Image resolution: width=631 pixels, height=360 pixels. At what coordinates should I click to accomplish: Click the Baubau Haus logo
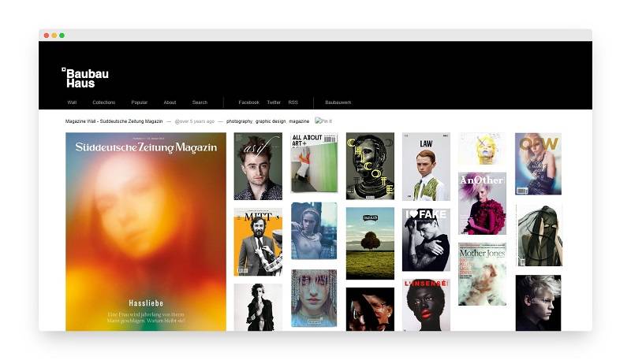click(85, 76)
